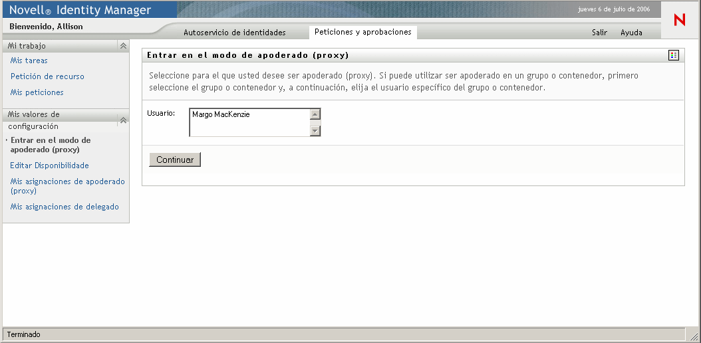
Task: Open Mis tareas in the sidebar
Action: click(x=29, y=60)
